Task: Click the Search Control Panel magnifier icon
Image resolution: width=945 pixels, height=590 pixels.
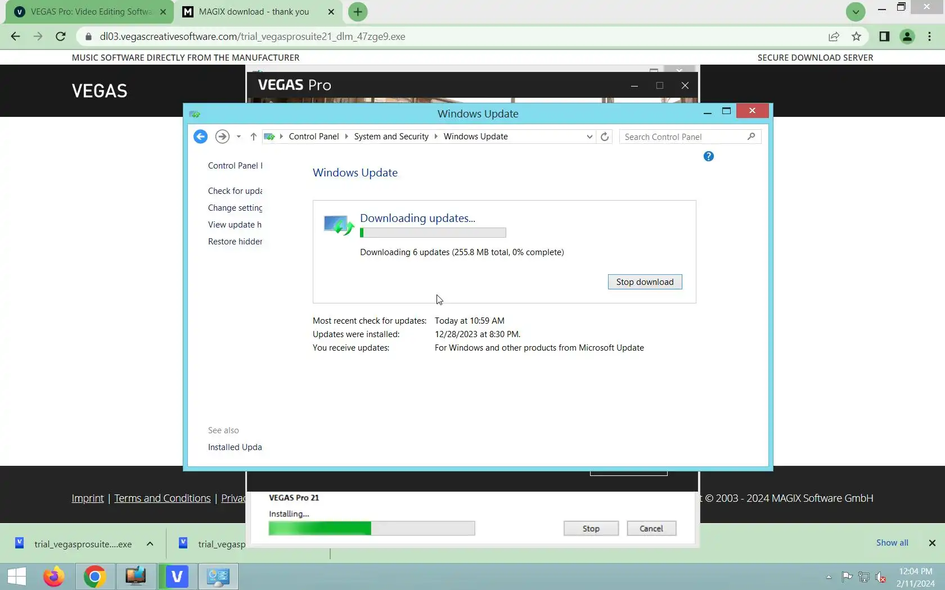Action: point(751,137)
